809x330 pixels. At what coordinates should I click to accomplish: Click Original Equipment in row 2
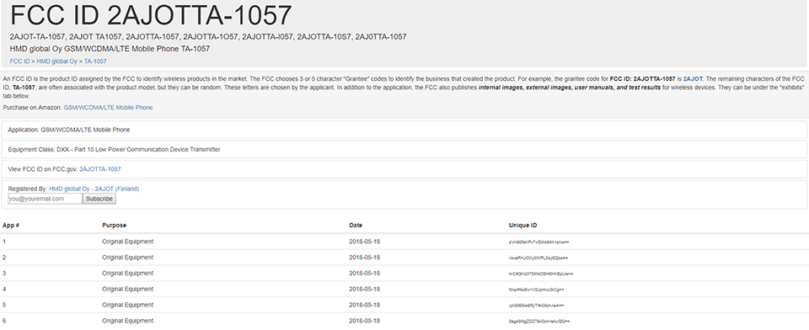[x=128, y=258]
